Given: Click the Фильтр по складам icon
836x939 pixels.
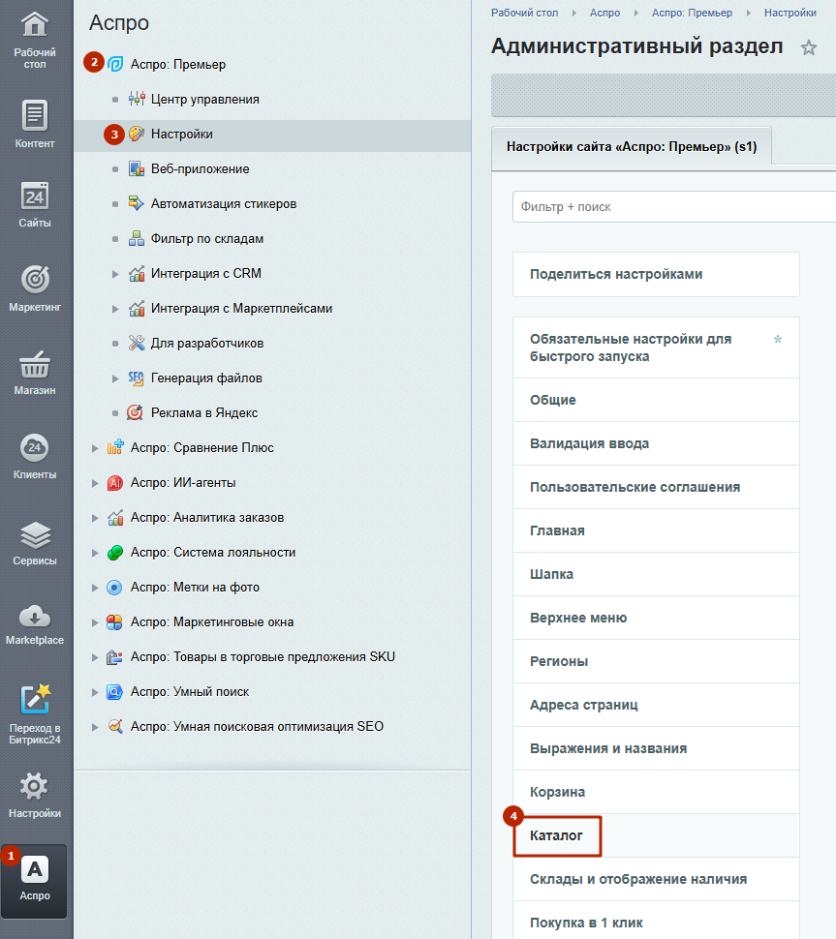Looking at the screenshot, I should point(137,238).
